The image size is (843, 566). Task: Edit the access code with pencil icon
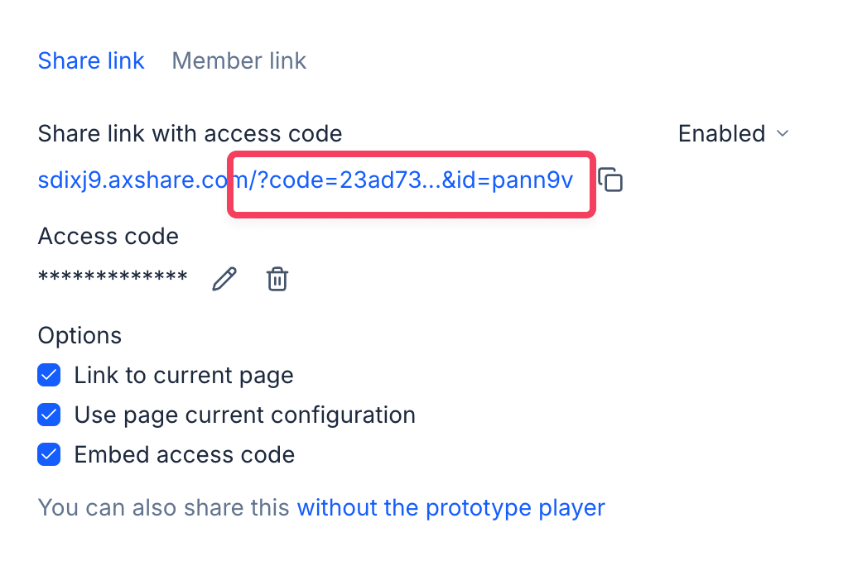(x=224, y=279)
